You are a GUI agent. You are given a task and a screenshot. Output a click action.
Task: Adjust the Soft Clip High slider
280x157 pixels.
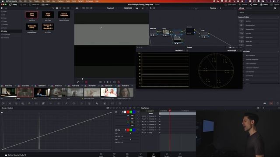130,139
